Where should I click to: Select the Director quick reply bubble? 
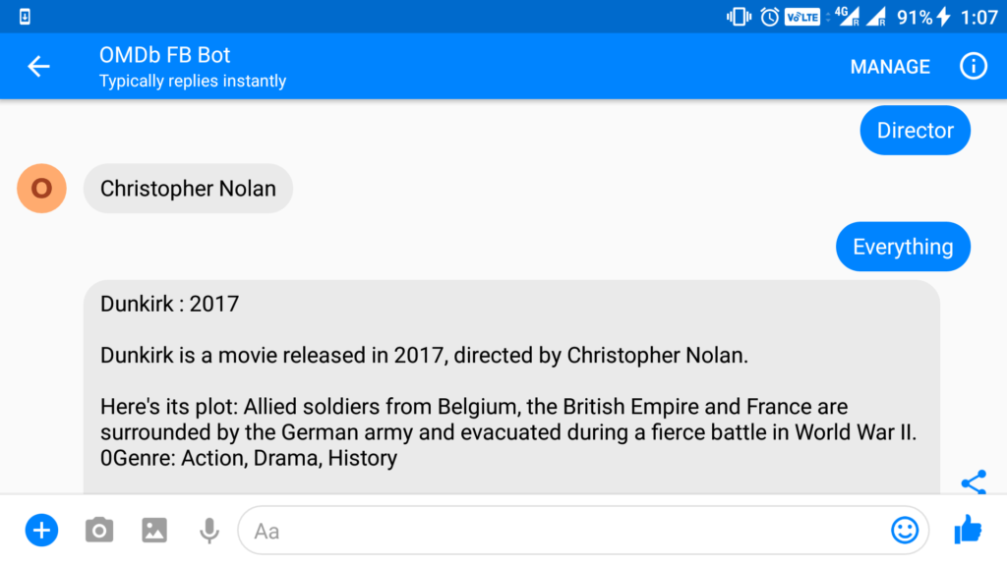coord(915,130)
